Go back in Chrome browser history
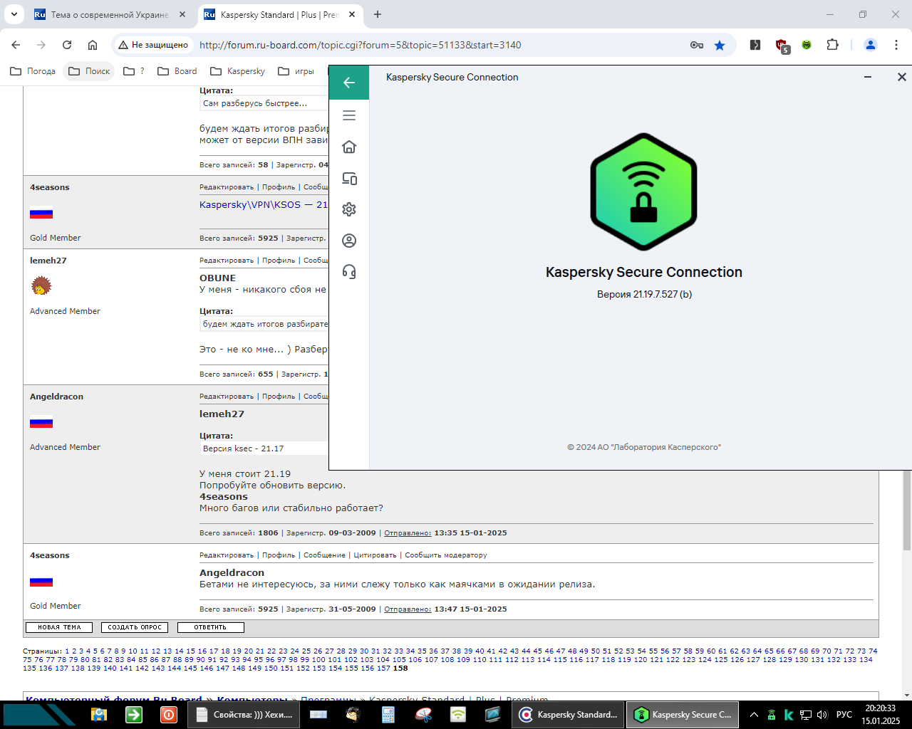The width and height of the screenshot is (912, 729). pos(16,45)
